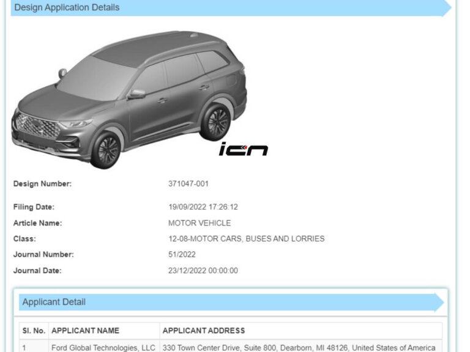Select the MOTOR VEHICLE article name value

200,223
